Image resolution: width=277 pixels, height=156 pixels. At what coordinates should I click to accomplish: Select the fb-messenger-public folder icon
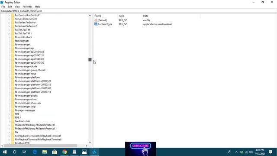(x=13, y=96)
